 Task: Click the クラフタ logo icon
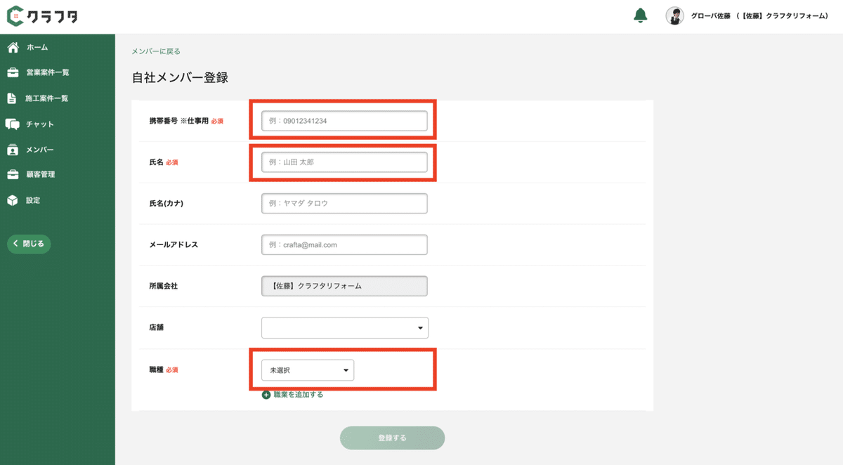(x=15, y=15)
